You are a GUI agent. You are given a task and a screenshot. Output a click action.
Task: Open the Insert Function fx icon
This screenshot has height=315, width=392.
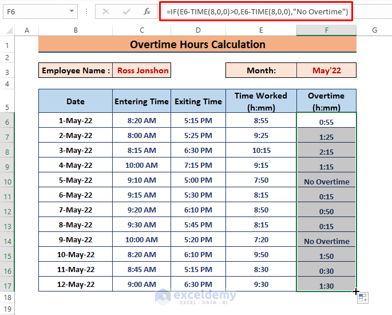tap(147, 11)
